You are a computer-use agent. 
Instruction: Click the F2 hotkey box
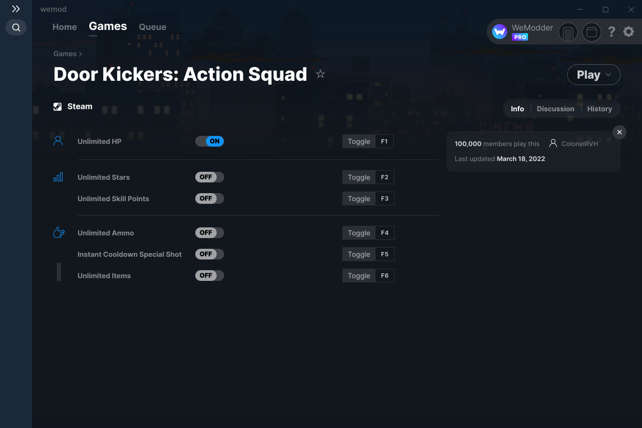click(x=385, y=177)
